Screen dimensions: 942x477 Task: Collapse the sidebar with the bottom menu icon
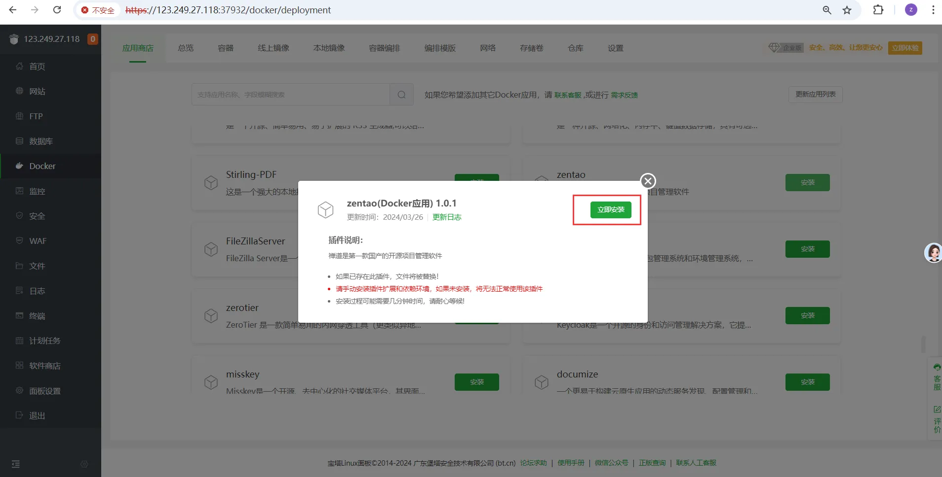point(16,464)
